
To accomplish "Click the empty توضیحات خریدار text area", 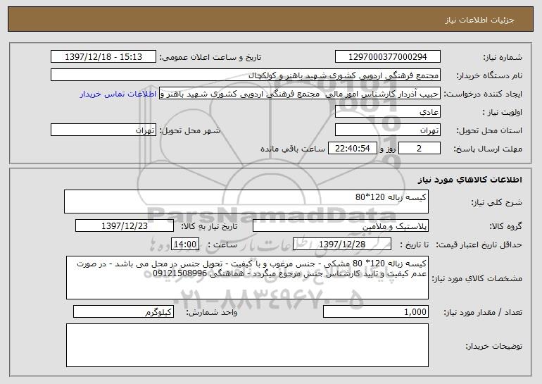I will click(x=247, y=345).
